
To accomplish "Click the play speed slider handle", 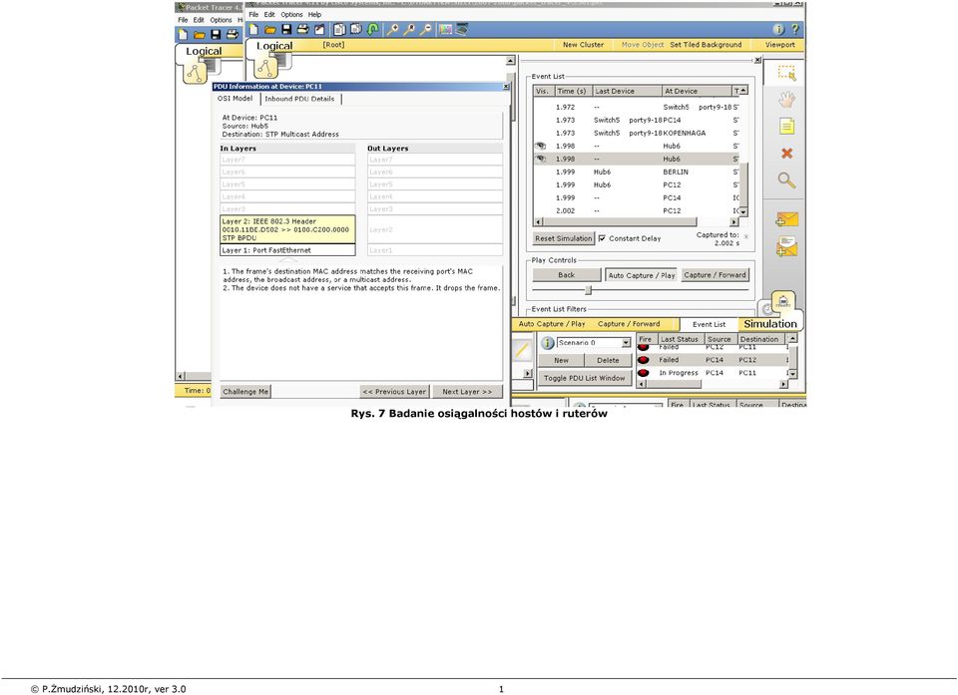I will 589,289.
